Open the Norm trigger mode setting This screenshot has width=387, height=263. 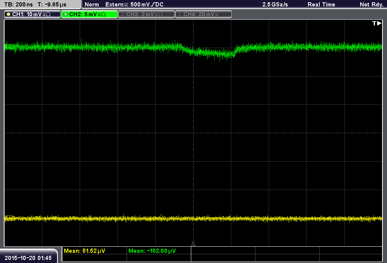click(x=92, y=5)
